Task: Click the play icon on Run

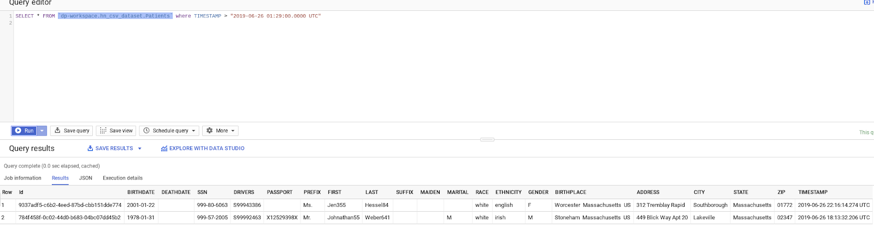Action: click(x=18, y=131)
